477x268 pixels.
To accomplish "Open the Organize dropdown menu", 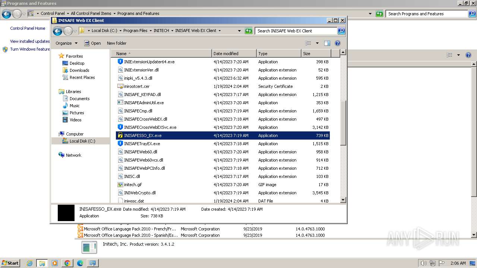I will point(66,43).
